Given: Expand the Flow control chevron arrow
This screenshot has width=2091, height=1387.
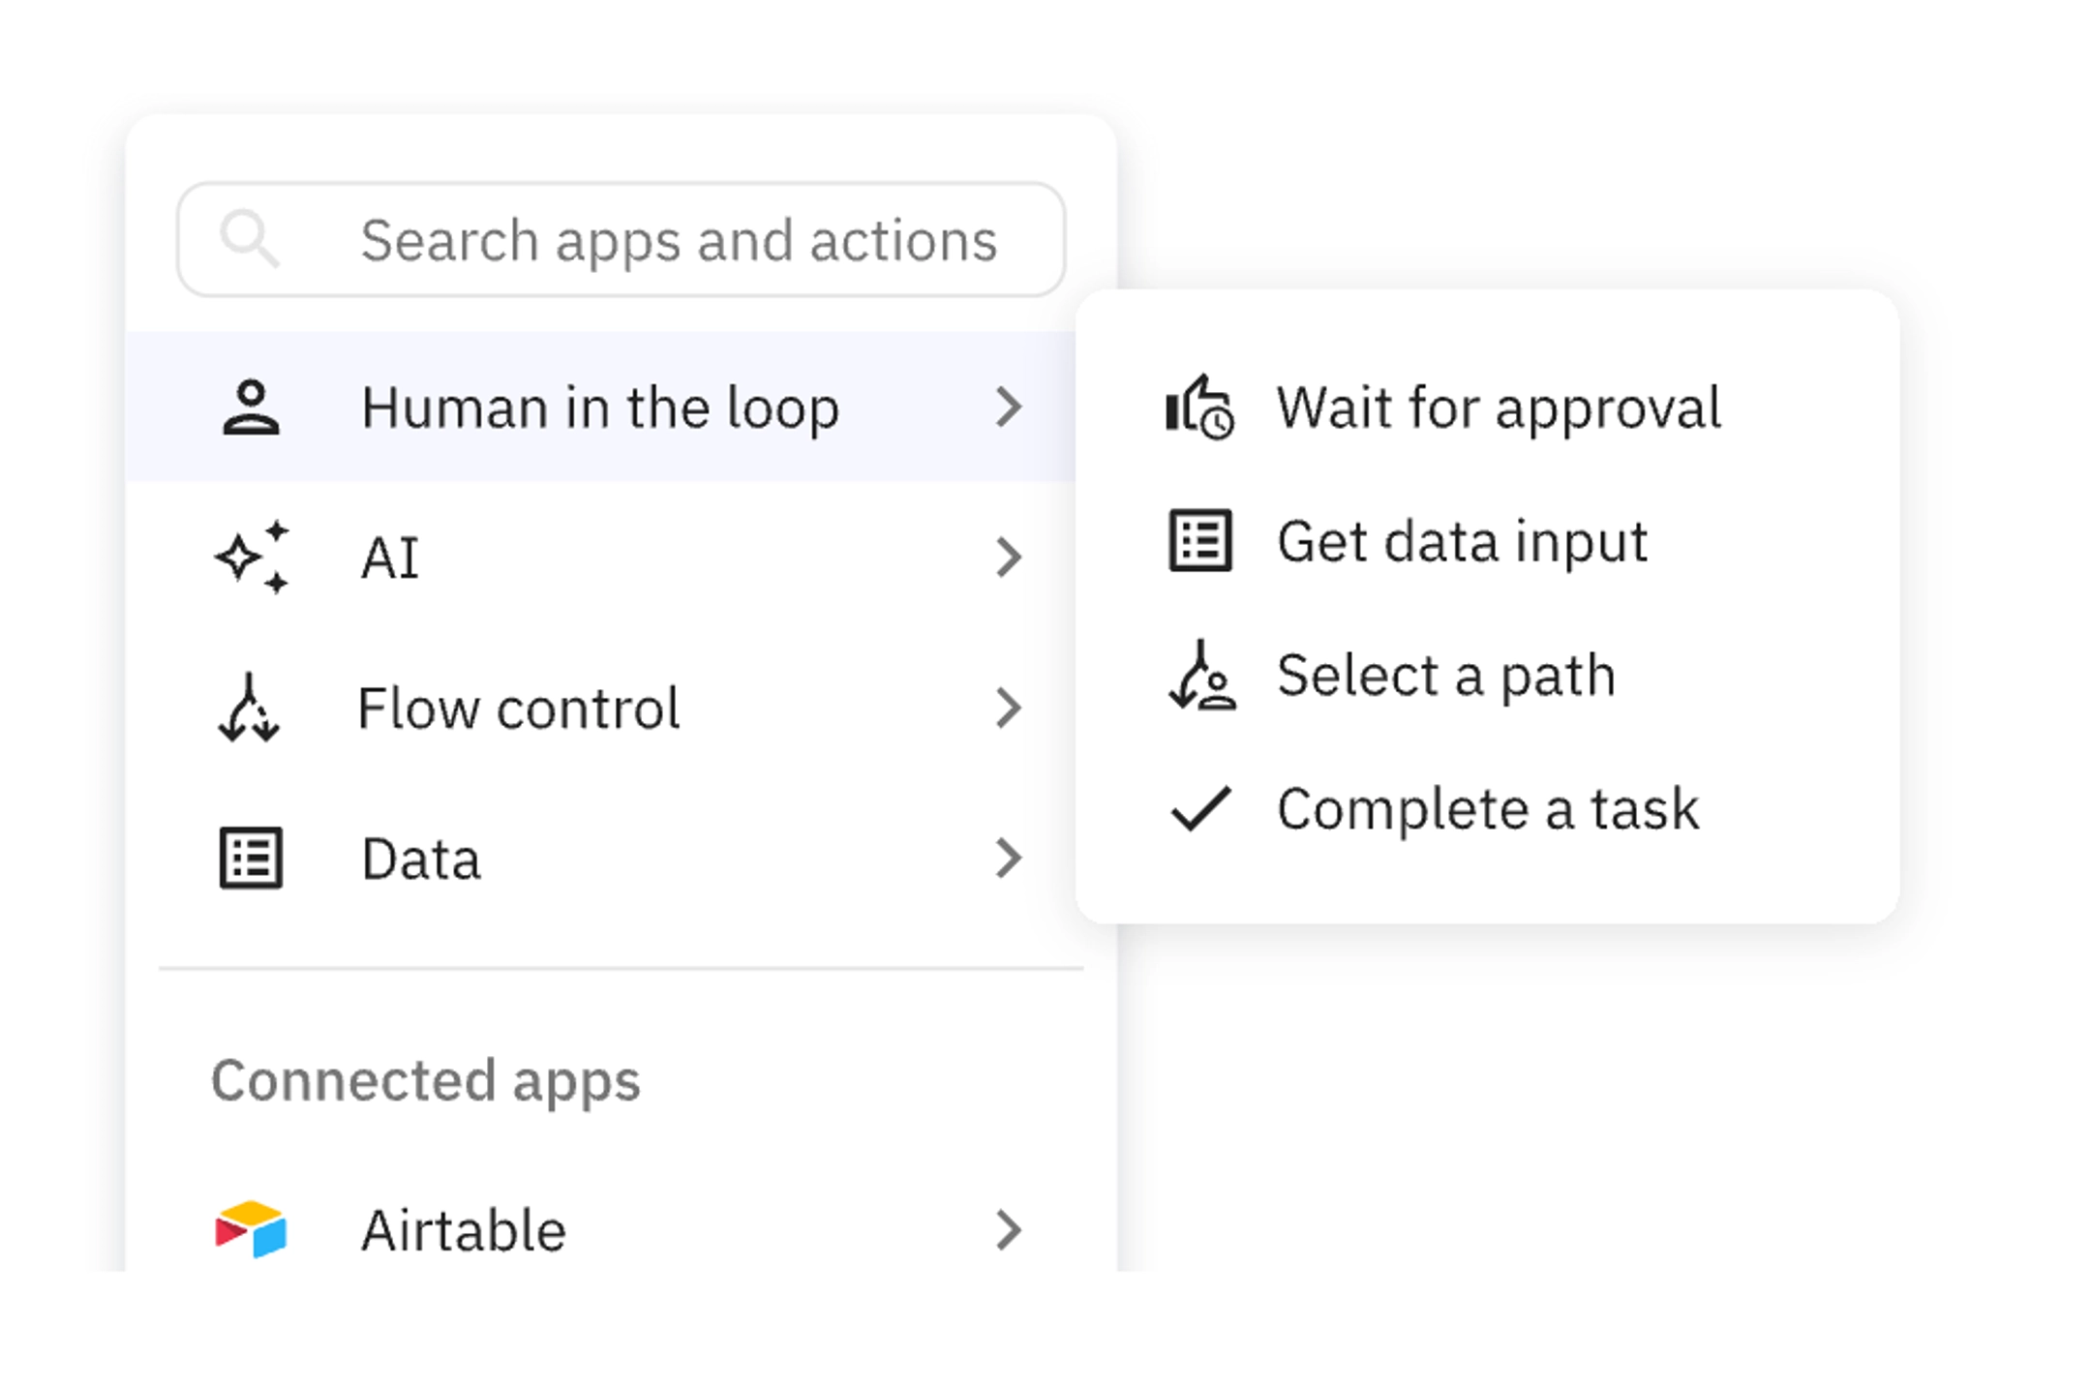Looking at the screenshot, I should click(x=1009, y=709).
